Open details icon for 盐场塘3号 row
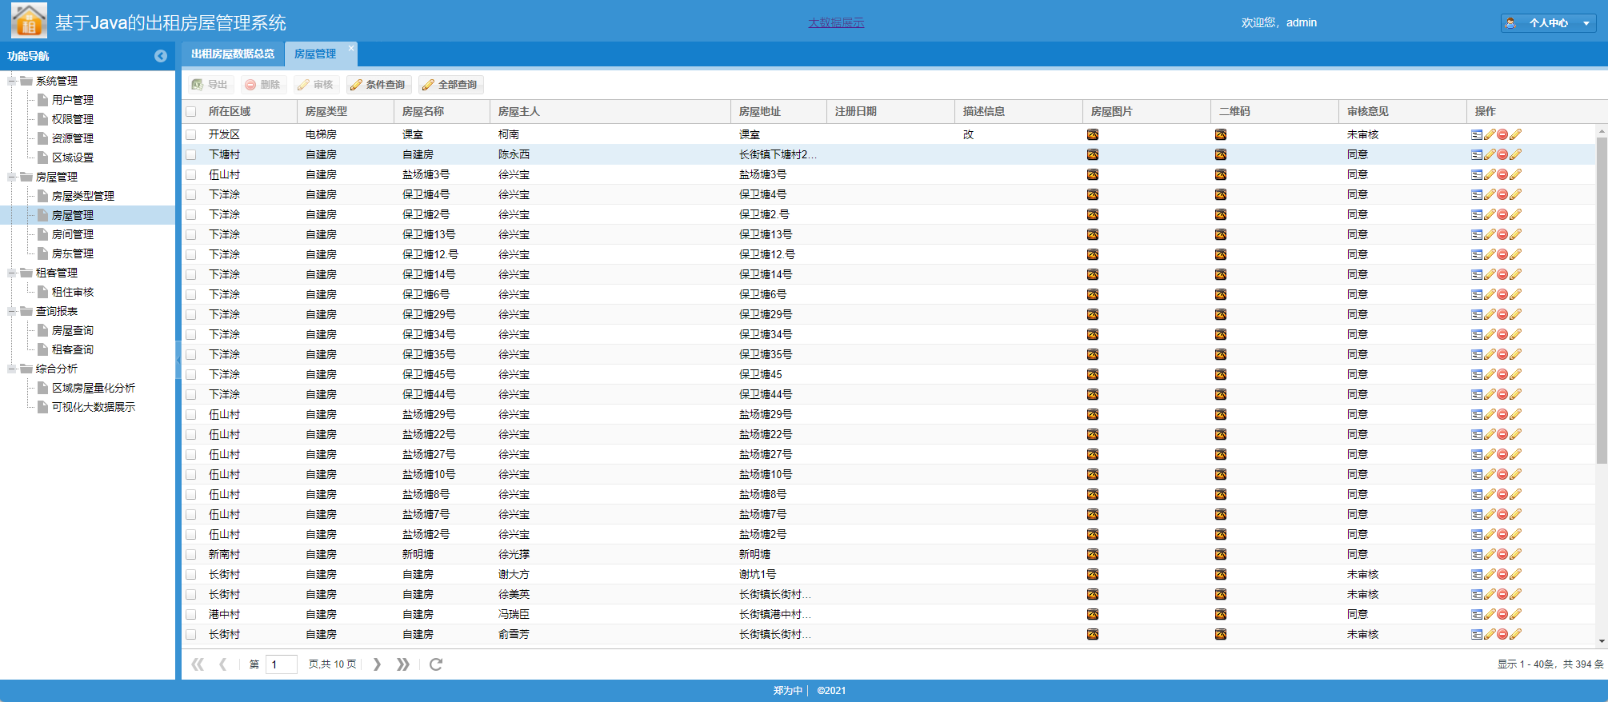Image resolution: width=1608 pixels, height=702 pixels. [x=1477, y=174]
